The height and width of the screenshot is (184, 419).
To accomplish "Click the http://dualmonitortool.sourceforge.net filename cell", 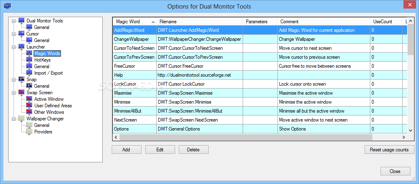I will coord(200,75).
